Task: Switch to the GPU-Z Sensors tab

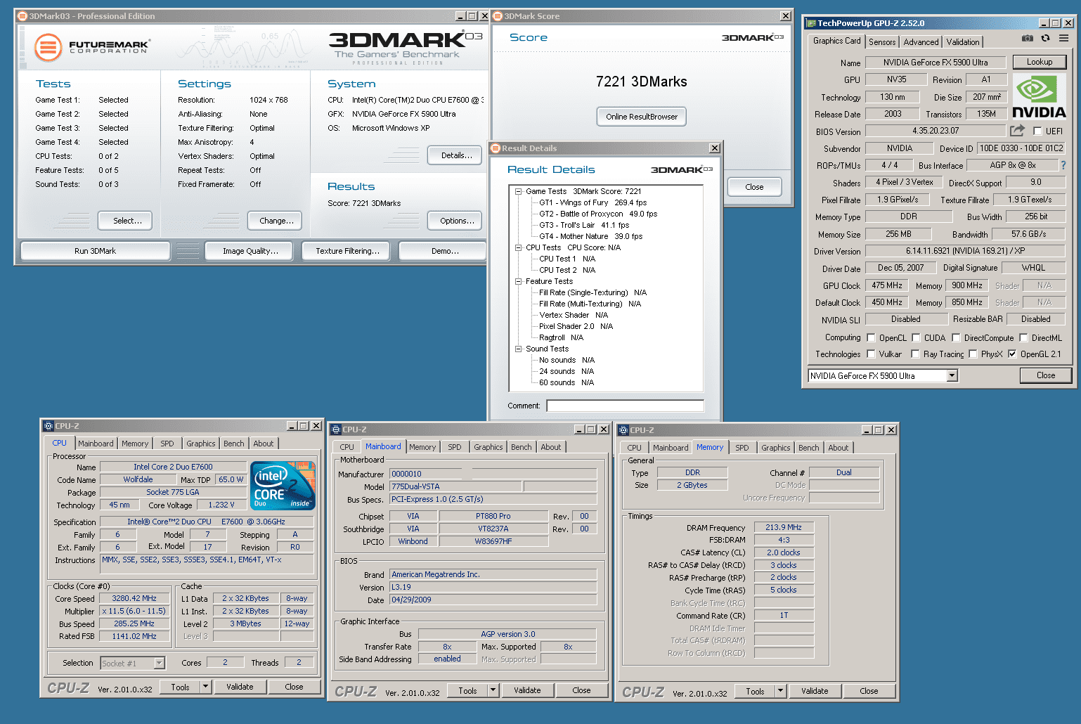Action: point(882,42)
